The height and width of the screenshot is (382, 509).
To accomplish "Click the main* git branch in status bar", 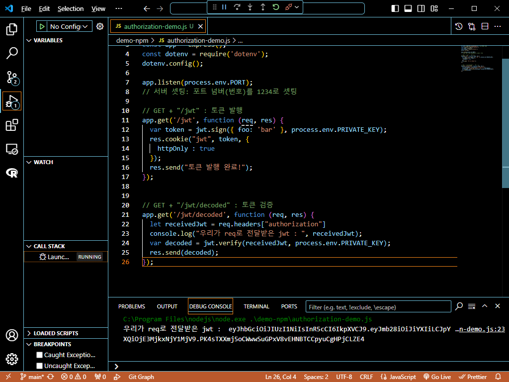I will click(32, 377).
